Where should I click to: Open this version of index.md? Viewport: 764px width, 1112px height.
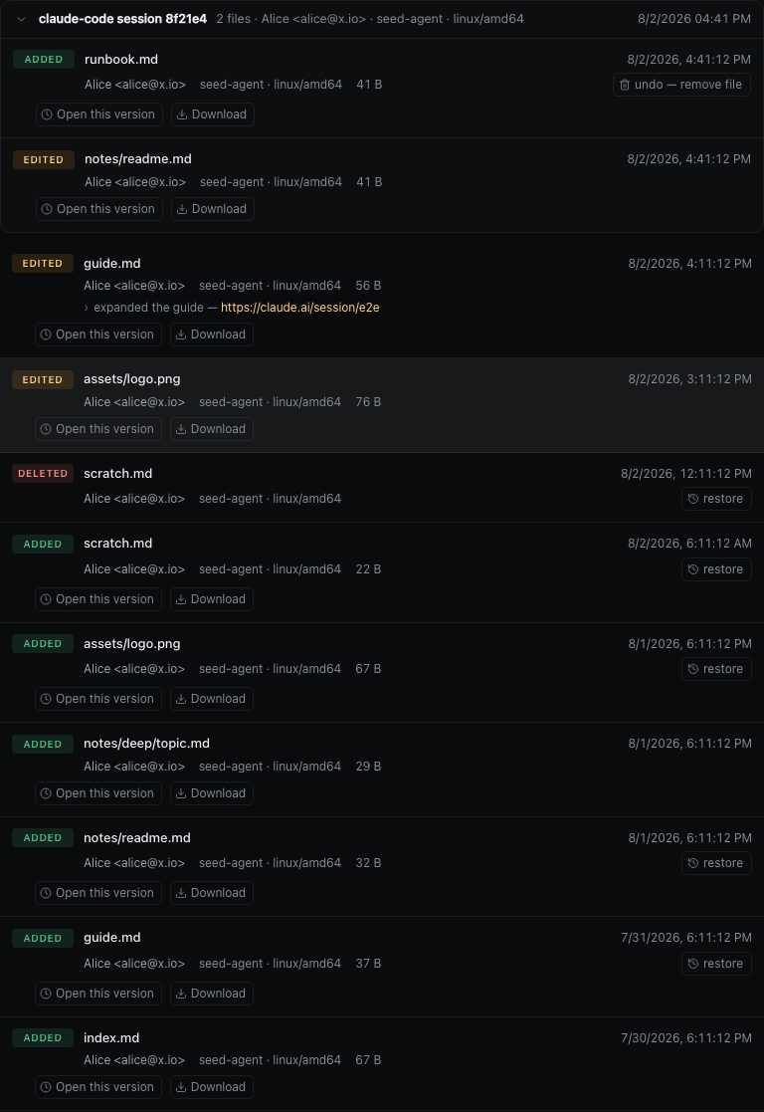pos(97,1087)
